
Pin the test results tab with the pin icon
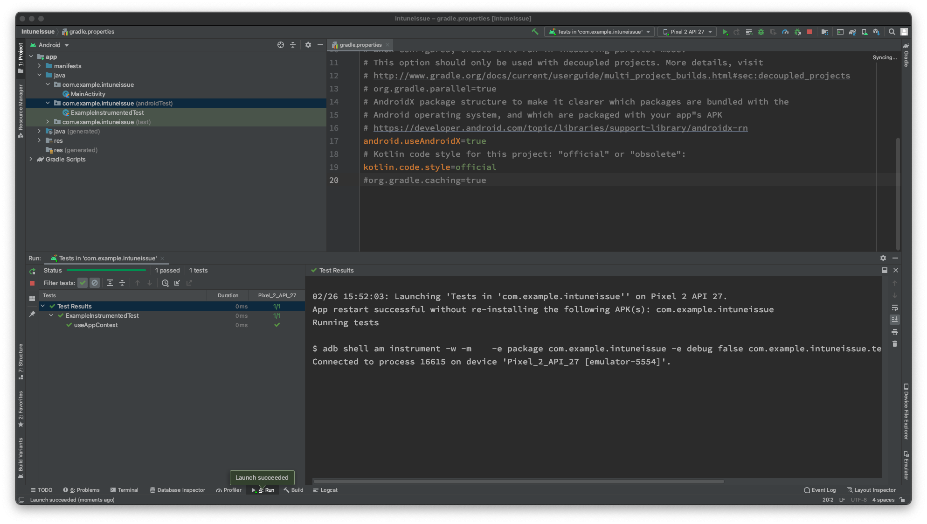click(x=33, y=314)
